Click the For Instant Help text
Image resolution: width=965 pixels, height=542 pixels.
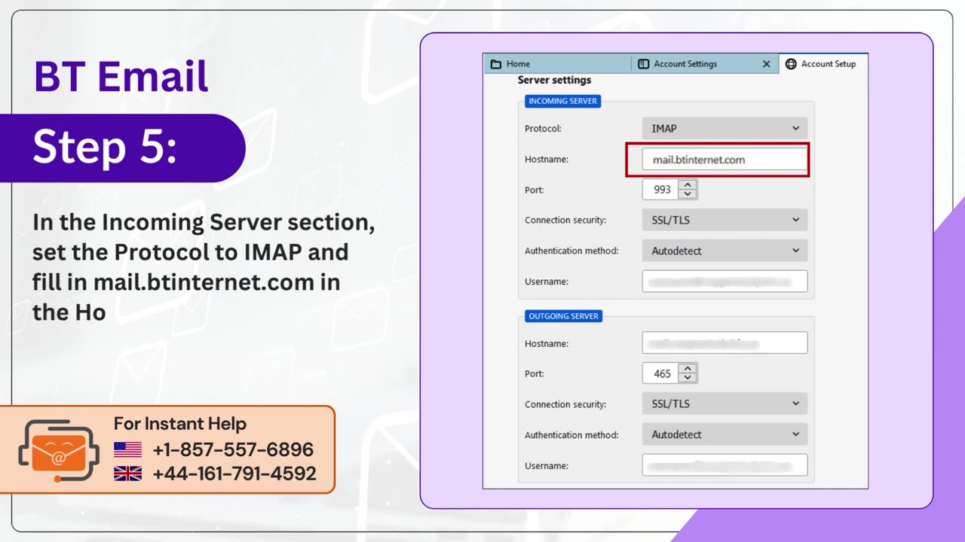click(180, 424)
